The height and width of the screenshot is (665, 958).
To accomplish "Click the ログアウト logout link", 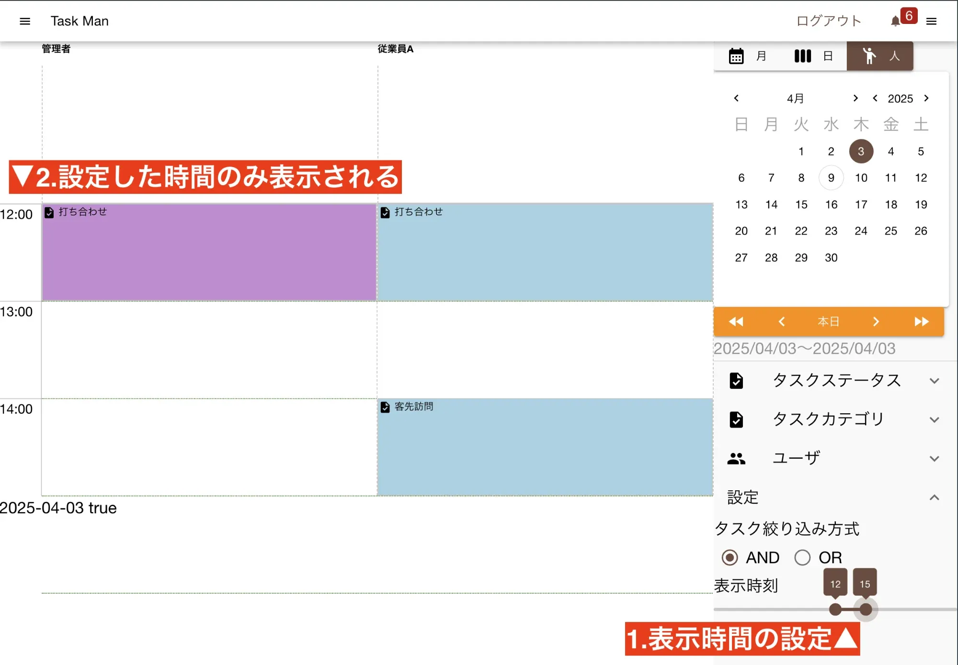I will [829, 21].
